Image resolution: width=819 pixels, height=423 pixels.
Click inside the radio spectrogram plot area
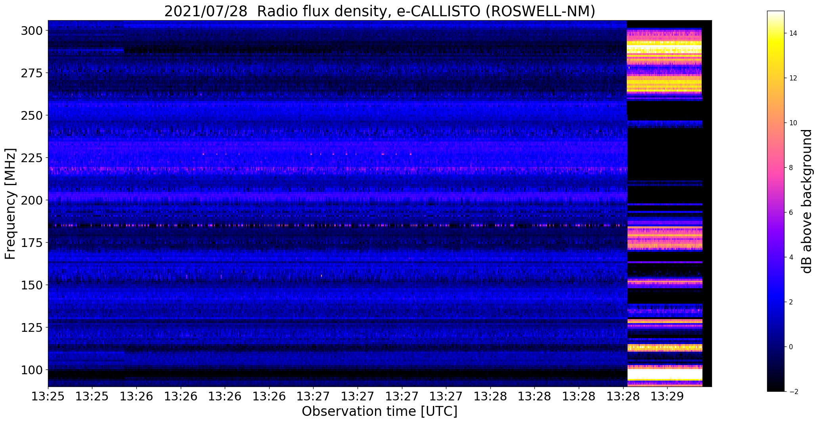[380, 203]
